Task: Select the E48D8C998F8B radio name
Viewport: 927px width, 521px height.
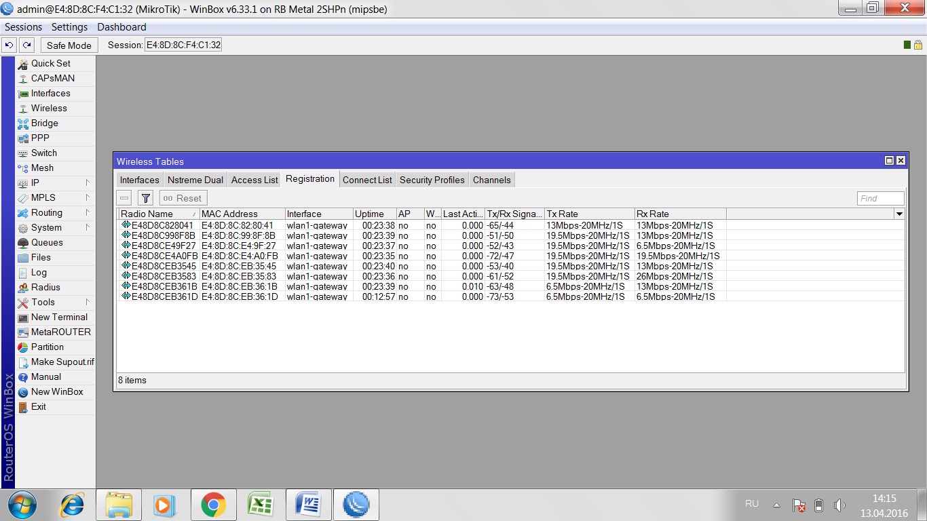Action: tap(164, 235)
